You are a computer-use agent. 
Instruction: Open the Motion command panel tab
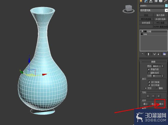156,1
